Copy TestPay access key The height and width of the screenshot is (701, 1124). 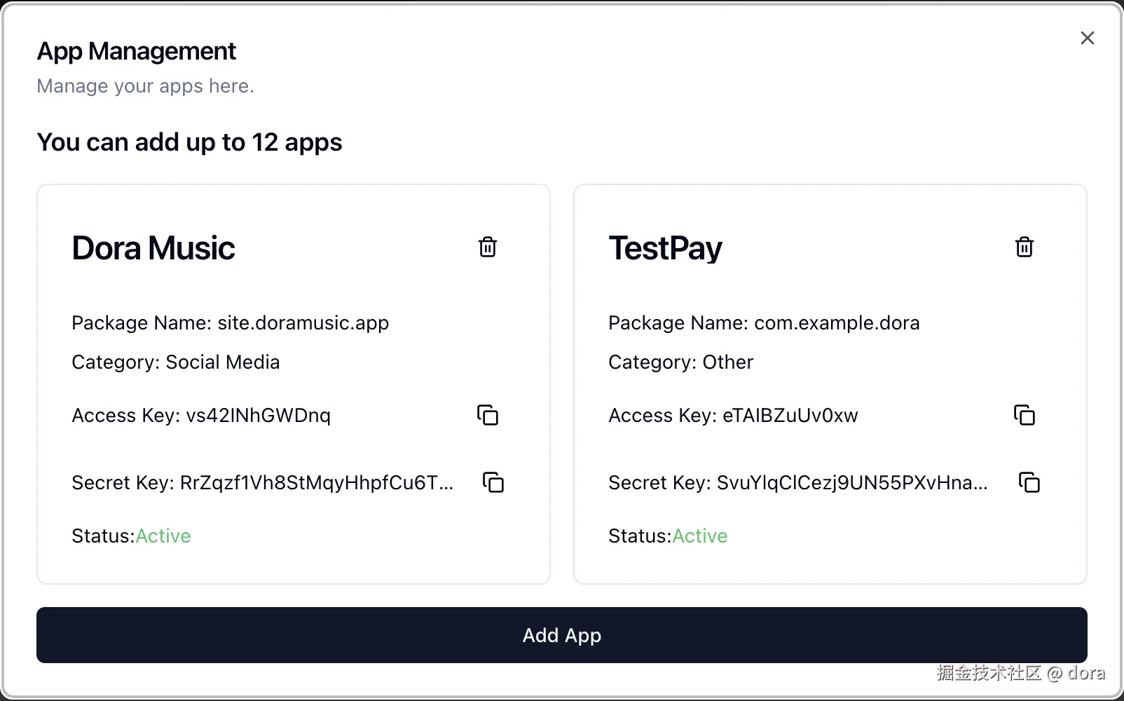tap(1024, 415)
